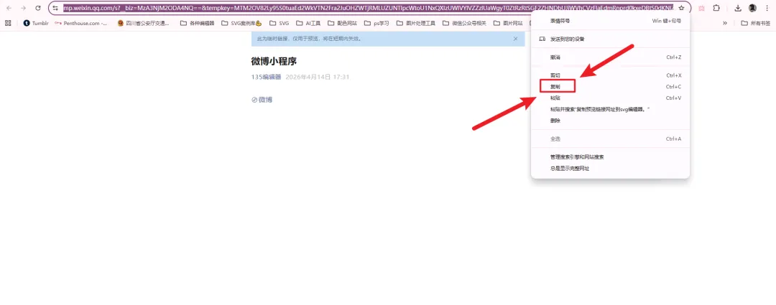Image resolution: width=776 pixels, height=305 pixels.
Task: Open the SVG bookmark folder
Action: click(279, 23)
